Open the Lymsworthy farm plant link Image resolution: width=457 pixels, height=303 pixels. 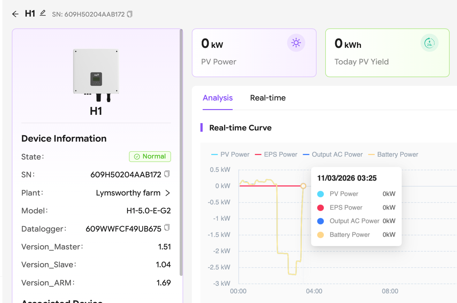(128, 193)
